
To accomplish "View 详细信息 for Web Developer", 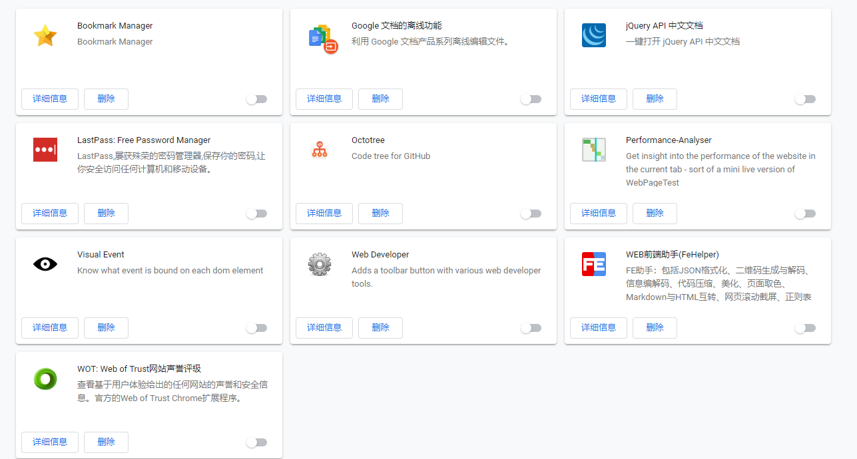I will (x=324, y=328).
